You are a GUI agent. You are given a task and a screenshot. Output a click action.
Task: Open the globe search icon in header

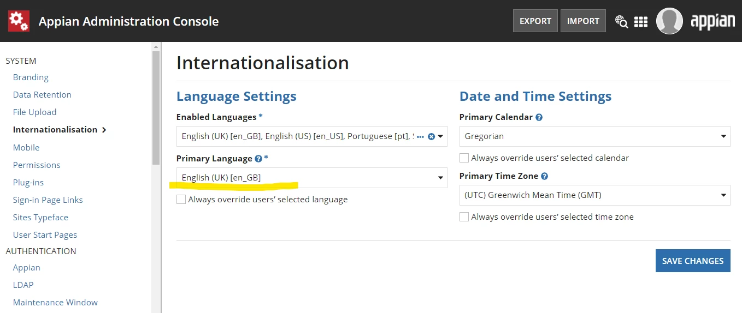coord(621,21)
